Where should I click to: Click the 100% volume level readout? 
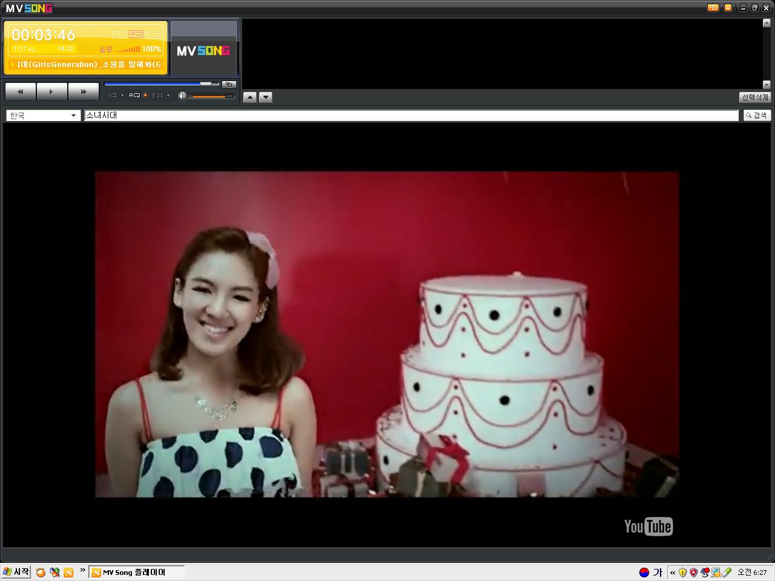(x=151, y=49)
